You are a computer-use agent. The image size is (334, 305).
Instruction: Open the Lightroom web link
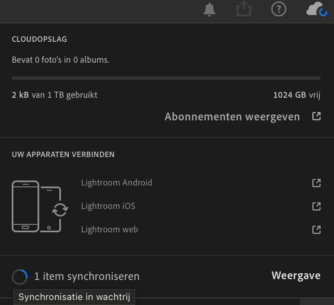tap(109, 229)
